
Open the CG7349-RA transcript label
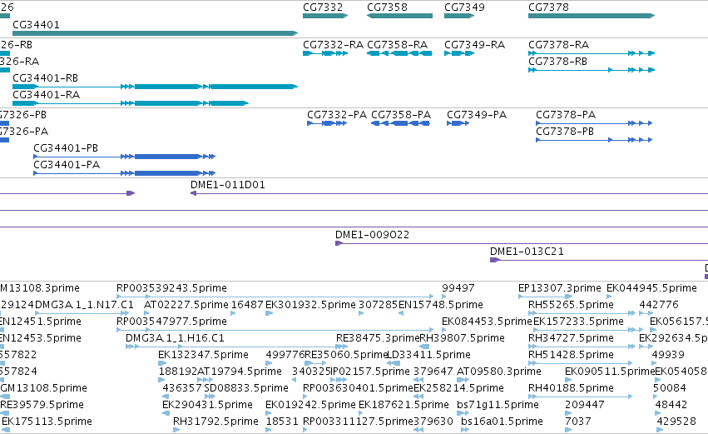click(474, 45)
